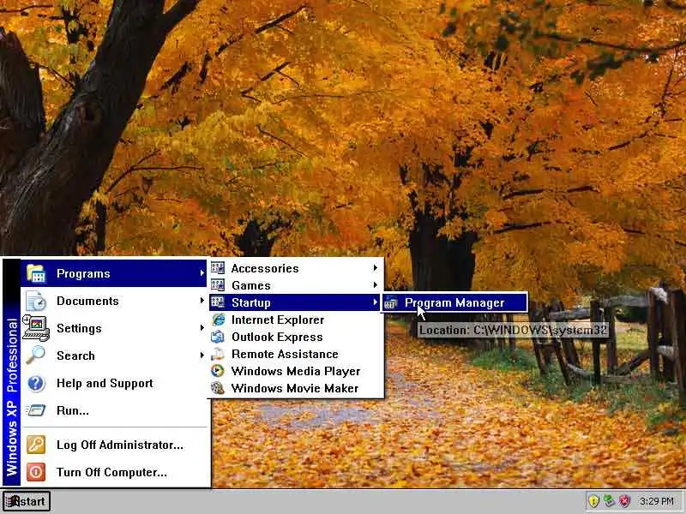
Task: Click the Program Manager icon
Action: tap(391, 302)
